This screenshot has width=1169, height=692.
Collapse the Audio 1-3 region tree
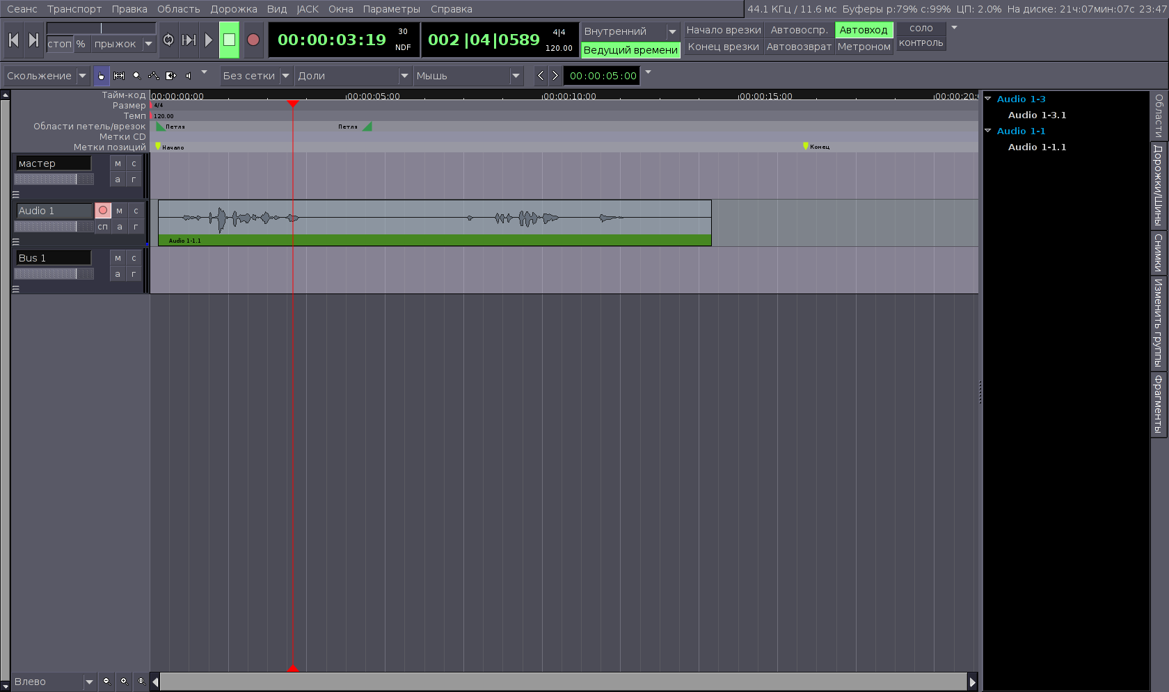pyautogui.click(x=988, y=99)
